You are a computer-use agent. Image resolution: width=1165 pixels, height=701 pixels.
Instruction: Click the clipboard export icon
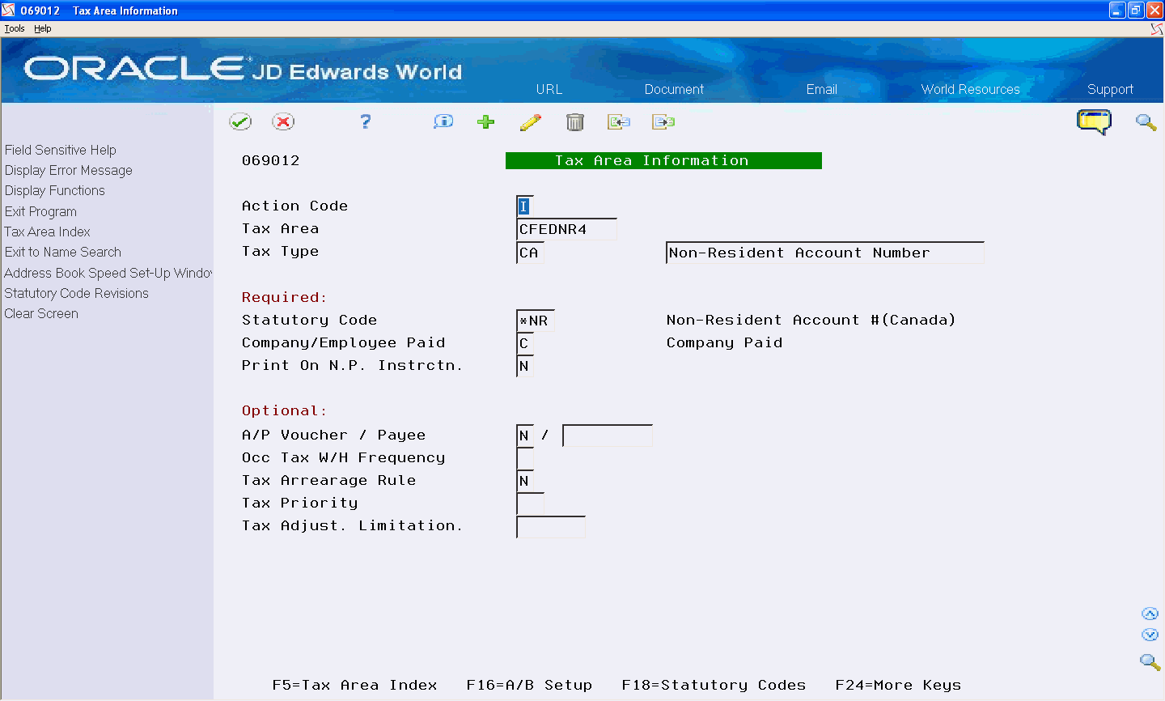click(663, 121)
